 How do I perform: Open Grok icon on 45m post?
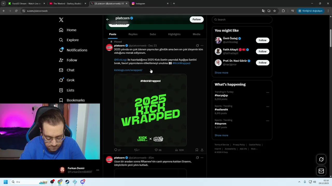click(x=197, y=158)
